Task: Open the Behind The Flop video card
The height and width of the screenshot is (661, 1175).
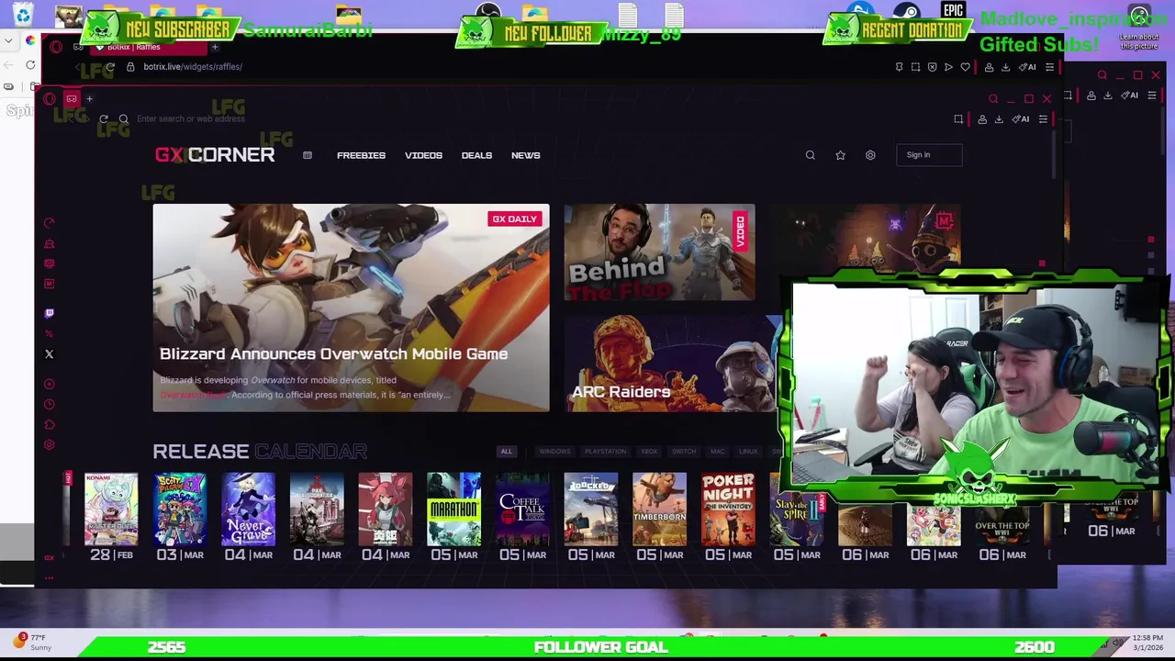Action: click(659, 252)
